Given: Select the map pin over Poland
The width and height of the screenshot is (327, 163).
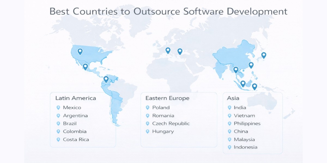Looking at the screenshot, I should tap(168, 50).
